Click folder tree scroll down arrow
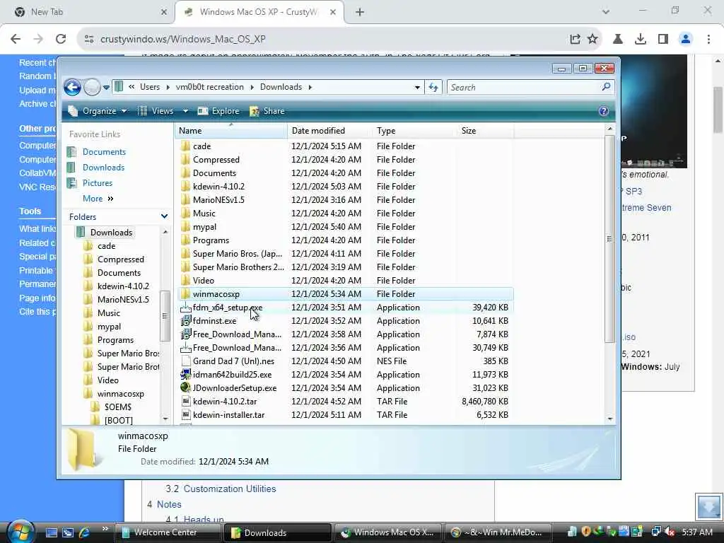 [x=165, y=419]
